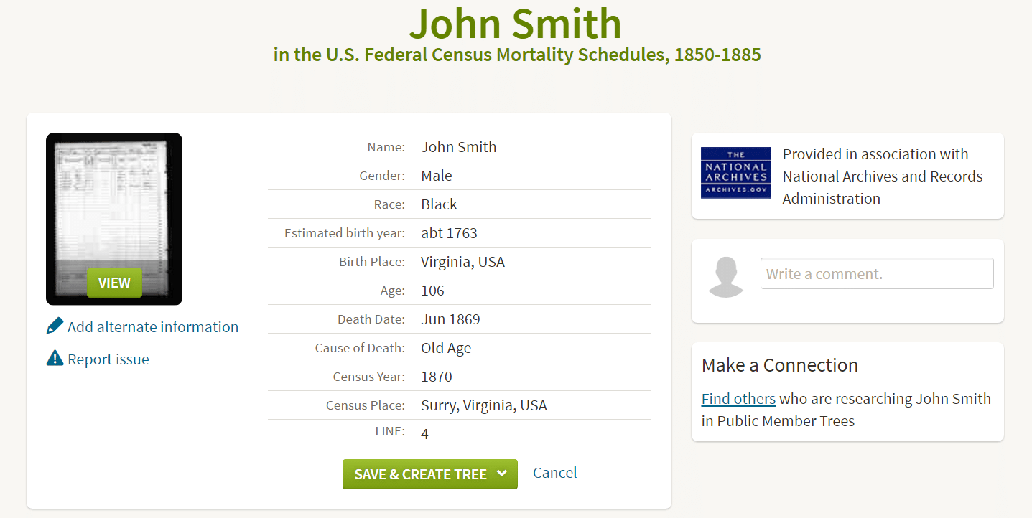Select the Report issue link text
The image size is (1032, 518).
108,359
